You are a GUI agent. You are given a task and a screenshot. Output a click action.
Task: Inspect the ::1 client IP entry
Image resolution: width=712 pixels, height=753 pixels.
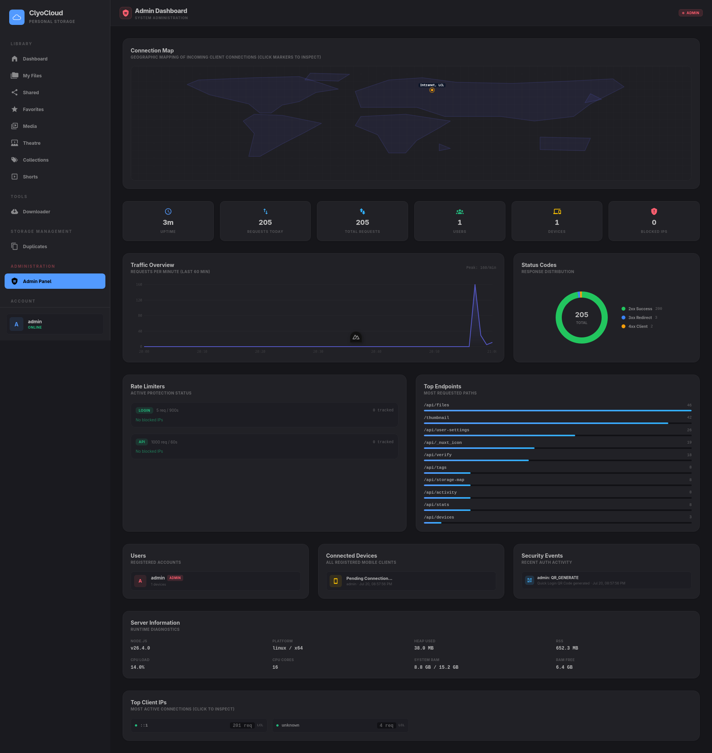[x=199, y=725]
